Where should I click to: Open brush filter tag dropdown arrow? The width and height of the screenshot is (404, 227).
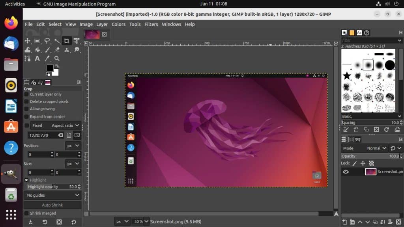coord(399,40)
